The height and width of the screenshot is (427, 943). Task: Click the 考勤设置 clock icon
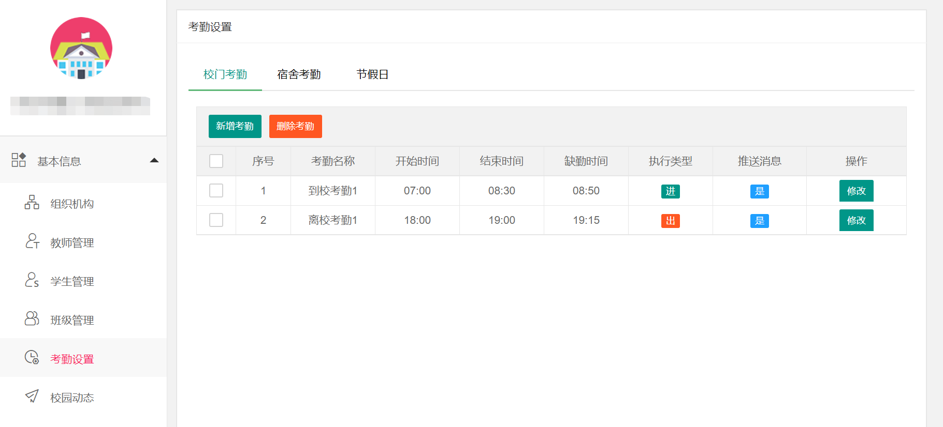(32, 357)
